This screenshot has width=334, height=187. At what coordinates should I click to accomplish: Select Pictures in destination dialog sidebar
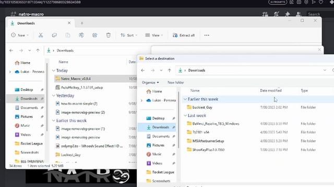pos(158,145)
